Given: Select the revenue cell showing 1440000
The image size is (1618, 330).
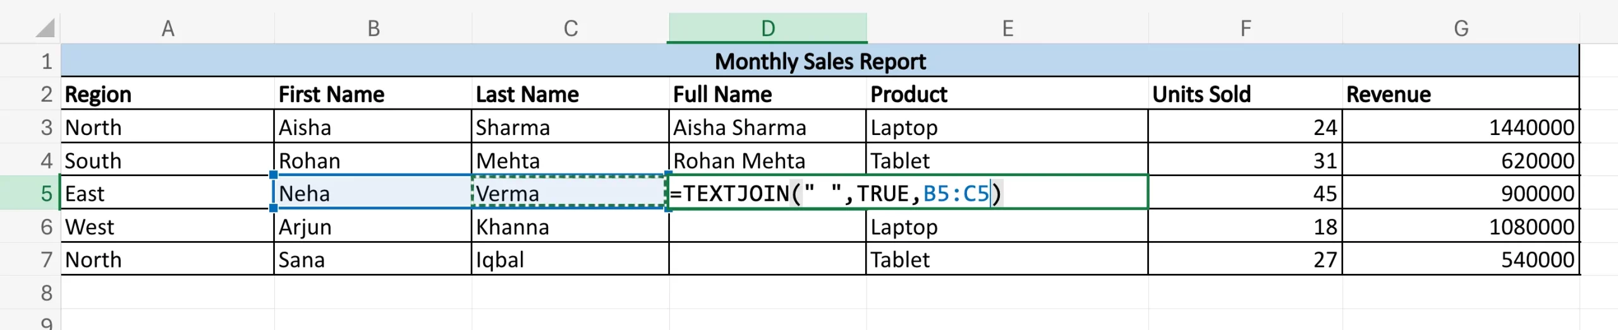Looking at the screenshot, I should pyautogui.click(x=1460, y=127).
